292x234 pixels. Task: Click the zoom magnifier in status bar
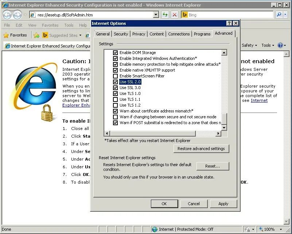261,229
